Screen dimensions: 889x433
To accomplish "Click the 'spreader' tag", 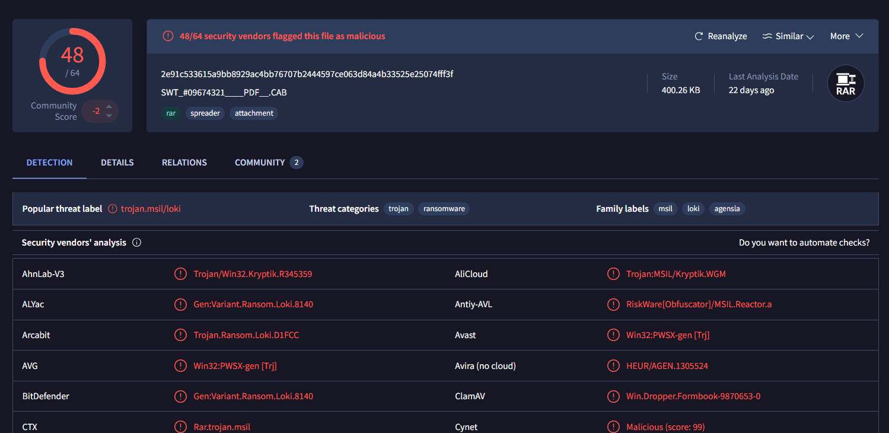I will coord(205,113).
